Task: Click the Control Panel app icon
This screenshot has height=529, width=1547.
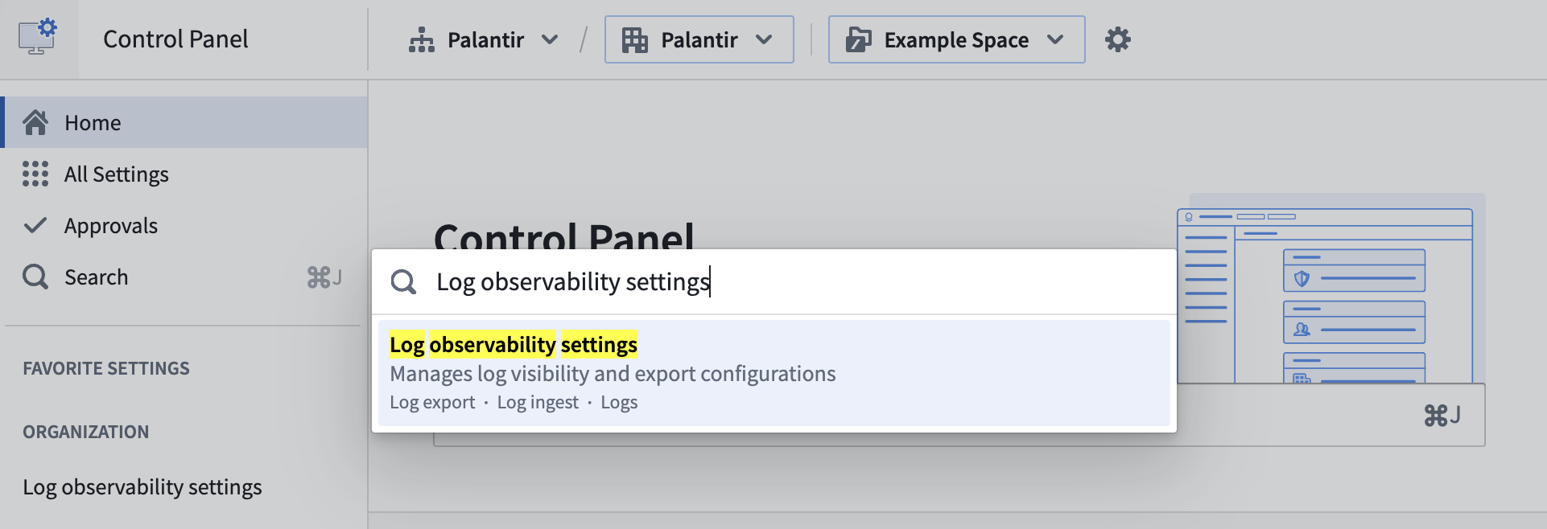Action: pyautogui.click(x=39, y=35)
